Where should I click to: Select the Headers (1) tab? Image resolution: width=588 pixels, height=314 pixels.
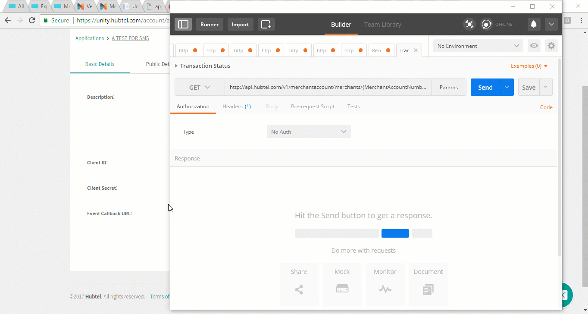(x=237, y=107)
